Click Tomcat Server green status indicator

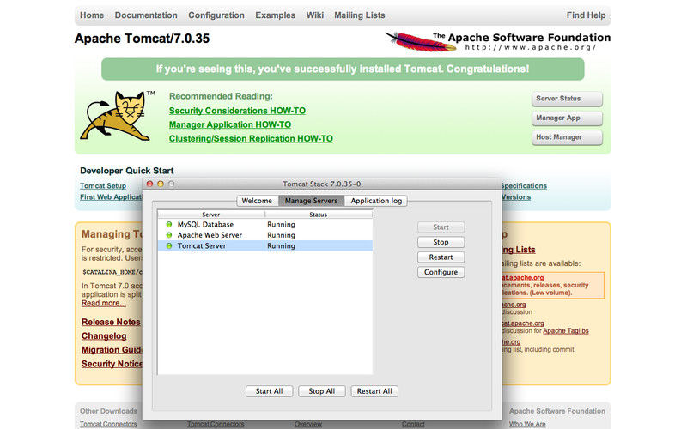click(x=169, y=245)
